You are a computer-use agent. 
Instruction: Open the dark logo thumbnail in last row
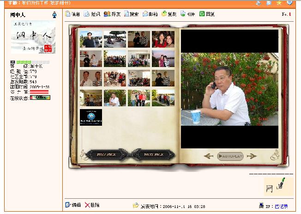(90, 117)
